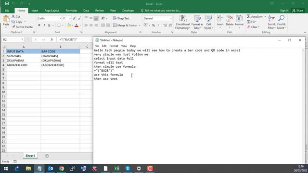Open the font size dropdown
The width and height of the screenshot is (308, 173).
[70, 18]
